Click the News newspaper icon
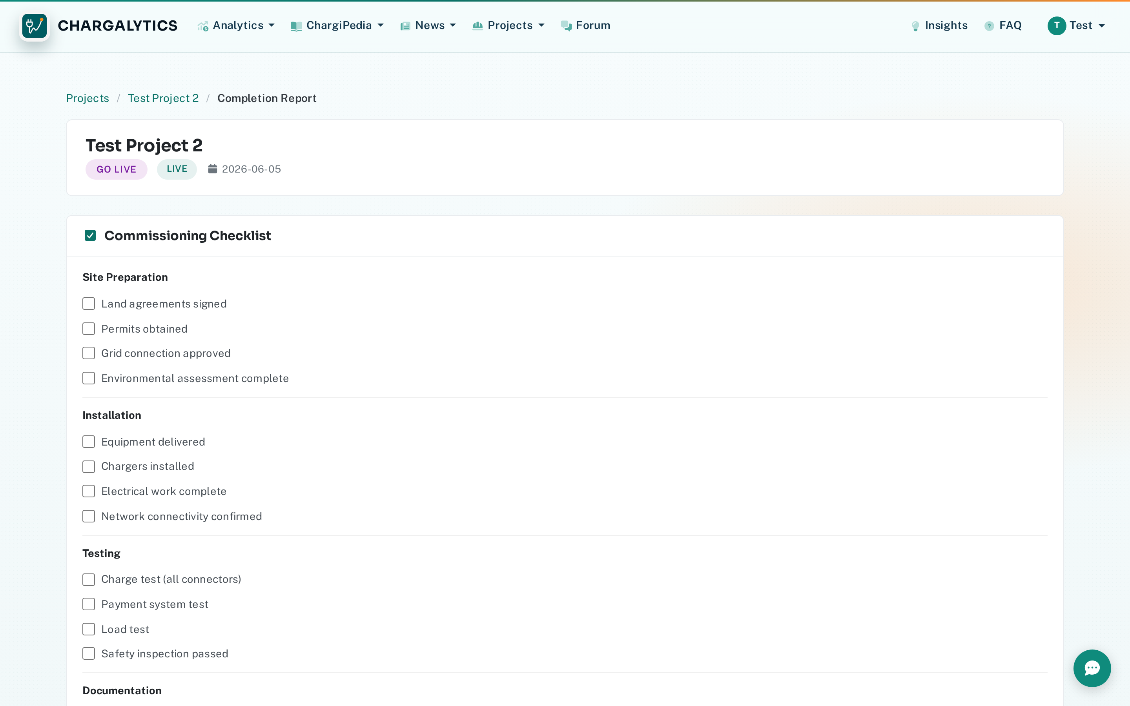This screenshot has height=706, width=1130. [405, 26]
